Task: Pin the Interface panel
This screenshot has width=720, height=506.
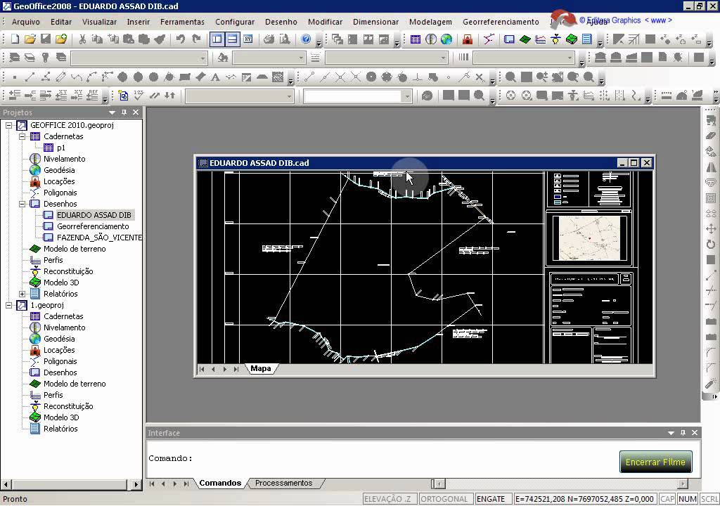Action: 683,432
